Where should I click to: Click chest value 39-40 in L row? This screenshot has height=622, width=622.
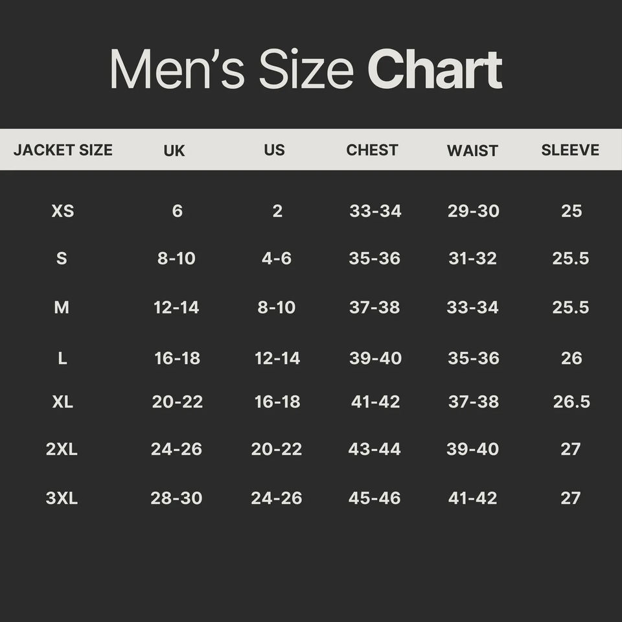pyautogui.click(x=375, y=358)
